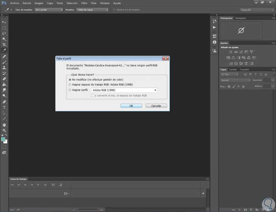Lock all in Capas panel
This screenshot has width=276, height=212.
point(243,87)
